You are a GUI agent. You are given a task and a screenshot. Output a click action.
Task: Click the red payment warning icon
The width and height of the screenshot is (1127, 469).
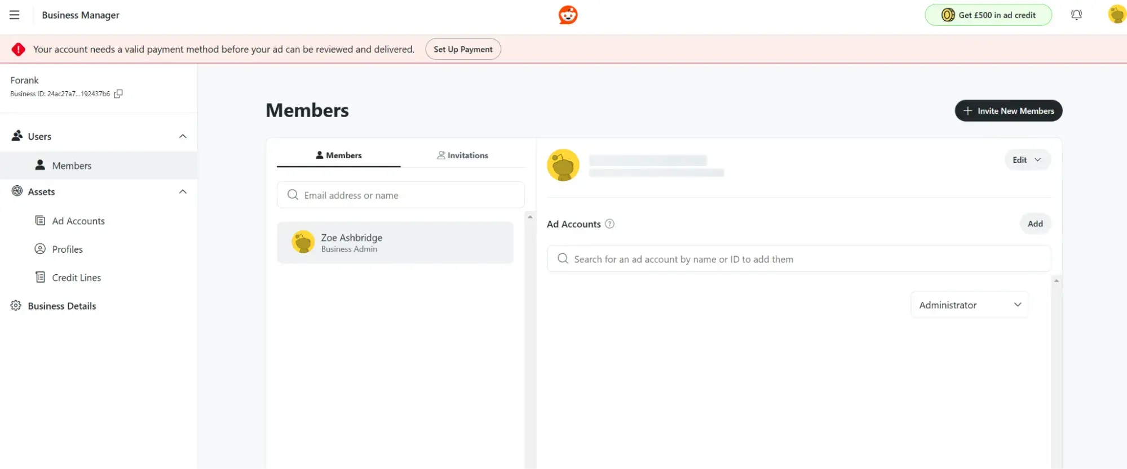19,50
